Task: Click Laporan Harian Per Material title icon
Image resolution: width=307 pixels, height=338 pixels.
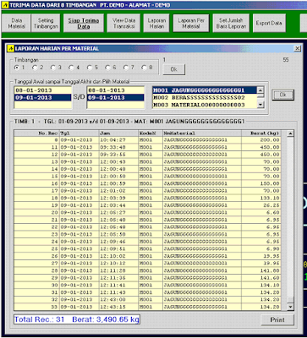Action: [x=11, y=49]
